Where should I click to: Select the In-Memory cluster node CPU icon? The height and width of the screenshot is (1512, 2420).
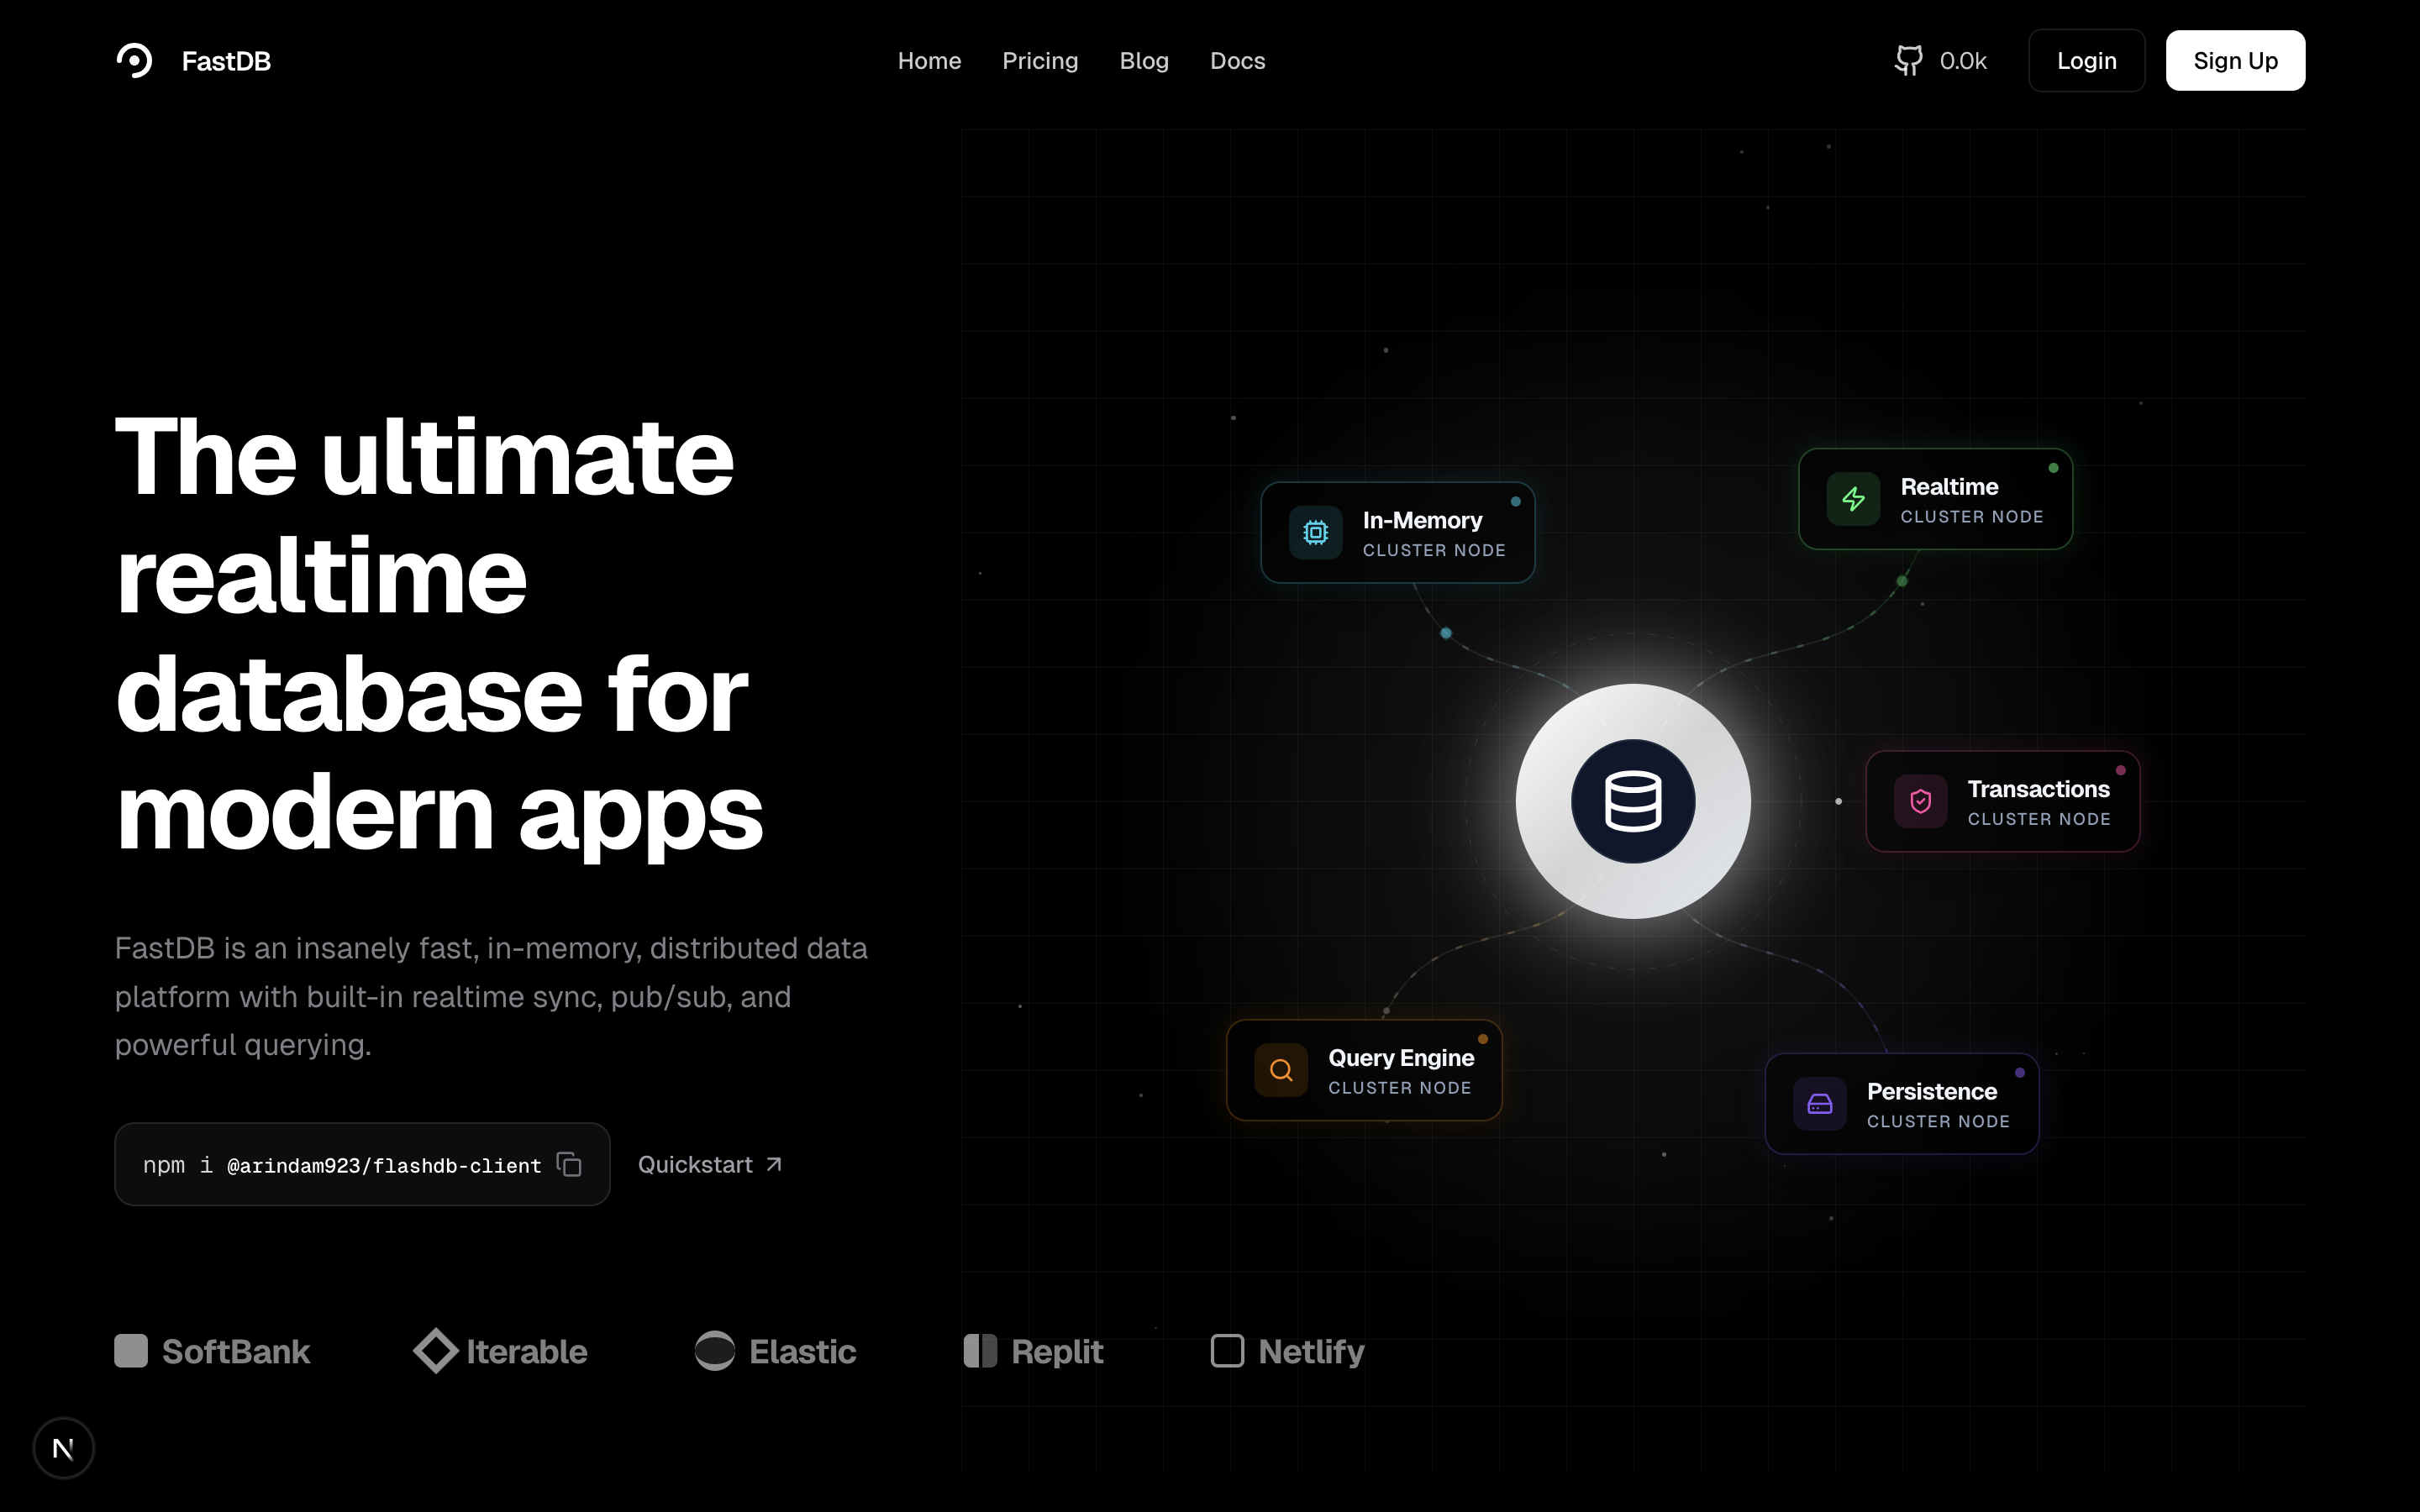coord(1315,532)
